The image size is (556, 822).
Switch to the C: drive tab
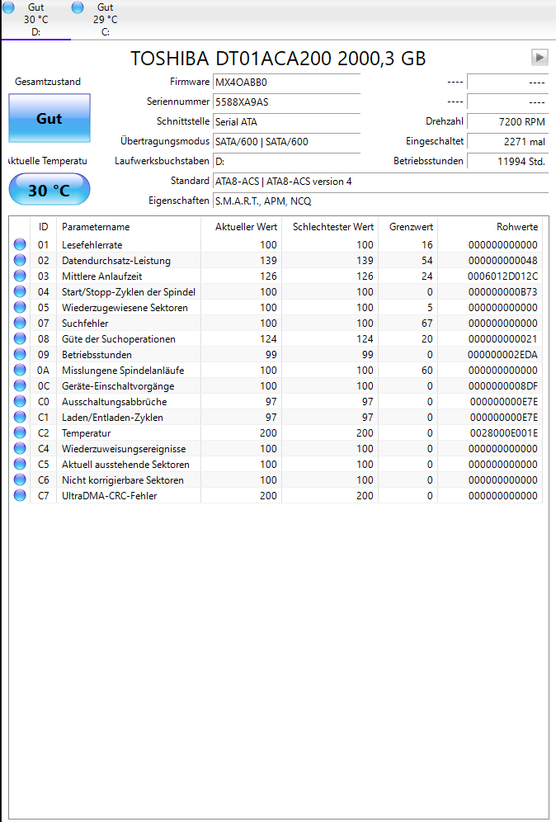tap(105, 20)
